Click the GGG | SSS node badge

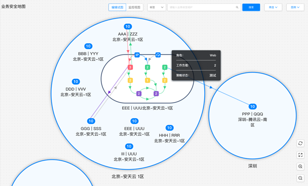pos(91,121)
